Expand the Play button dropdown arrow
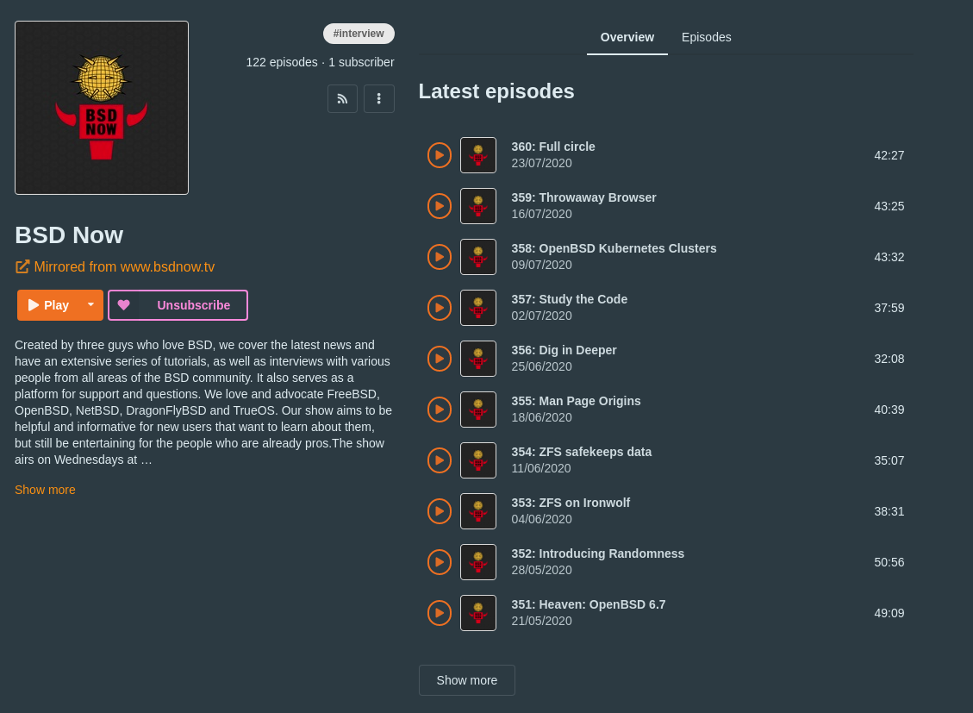 click(x=90, y=304)
